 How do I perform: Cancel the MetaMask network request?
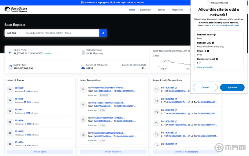205,88
